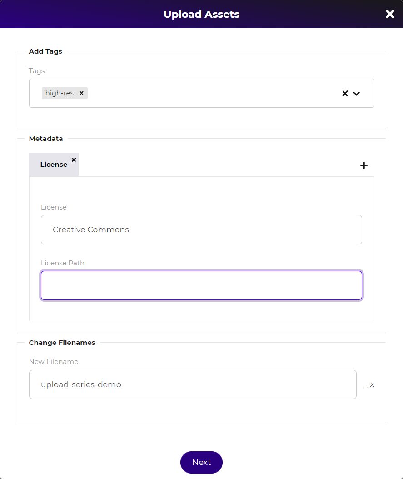Clear all tags in Tags field
Image resolution: width=403 pixels, height=479 pixels.
point(345,94)
